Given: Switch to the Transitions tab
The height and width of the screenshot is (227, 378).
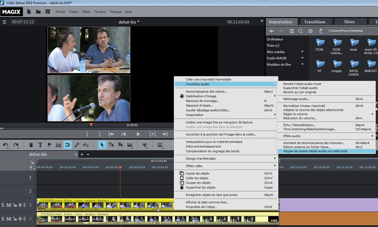Looking at the screenshot, I should (315, 22).
